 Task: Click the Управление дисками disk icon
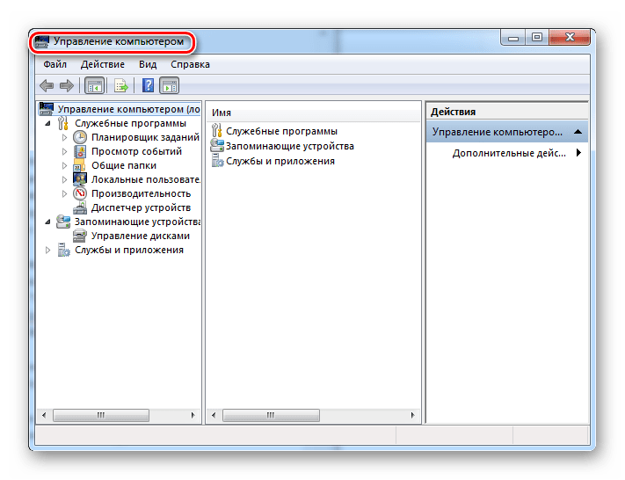80,236
